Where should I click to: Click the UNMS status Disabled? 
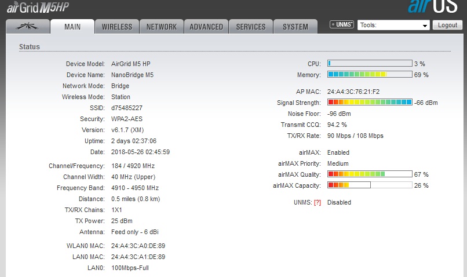click(339, 203)
